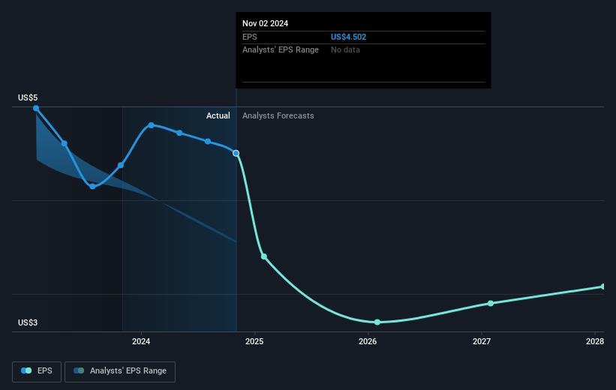The height and width of the screenshot is (390, 616).
Task: Click the US$3 y-axis label
Action: pyautogui.click(x=28, y=322)
